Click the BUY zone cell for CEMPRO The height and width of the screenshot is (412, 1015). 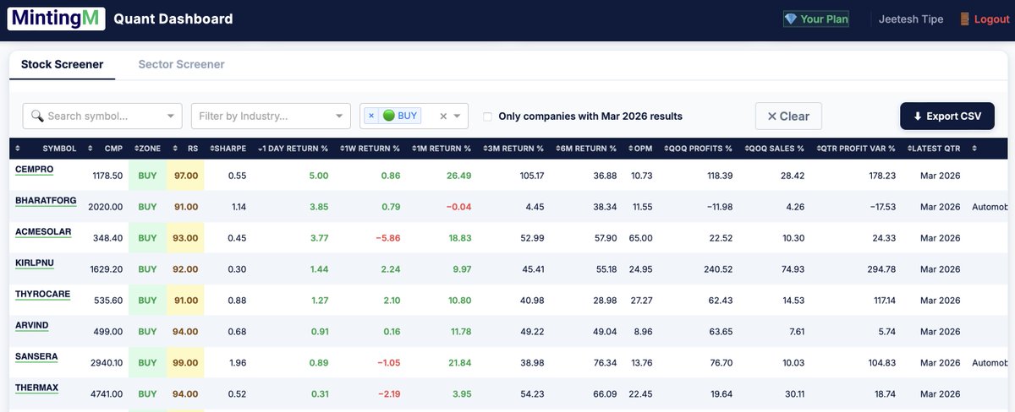147,176
